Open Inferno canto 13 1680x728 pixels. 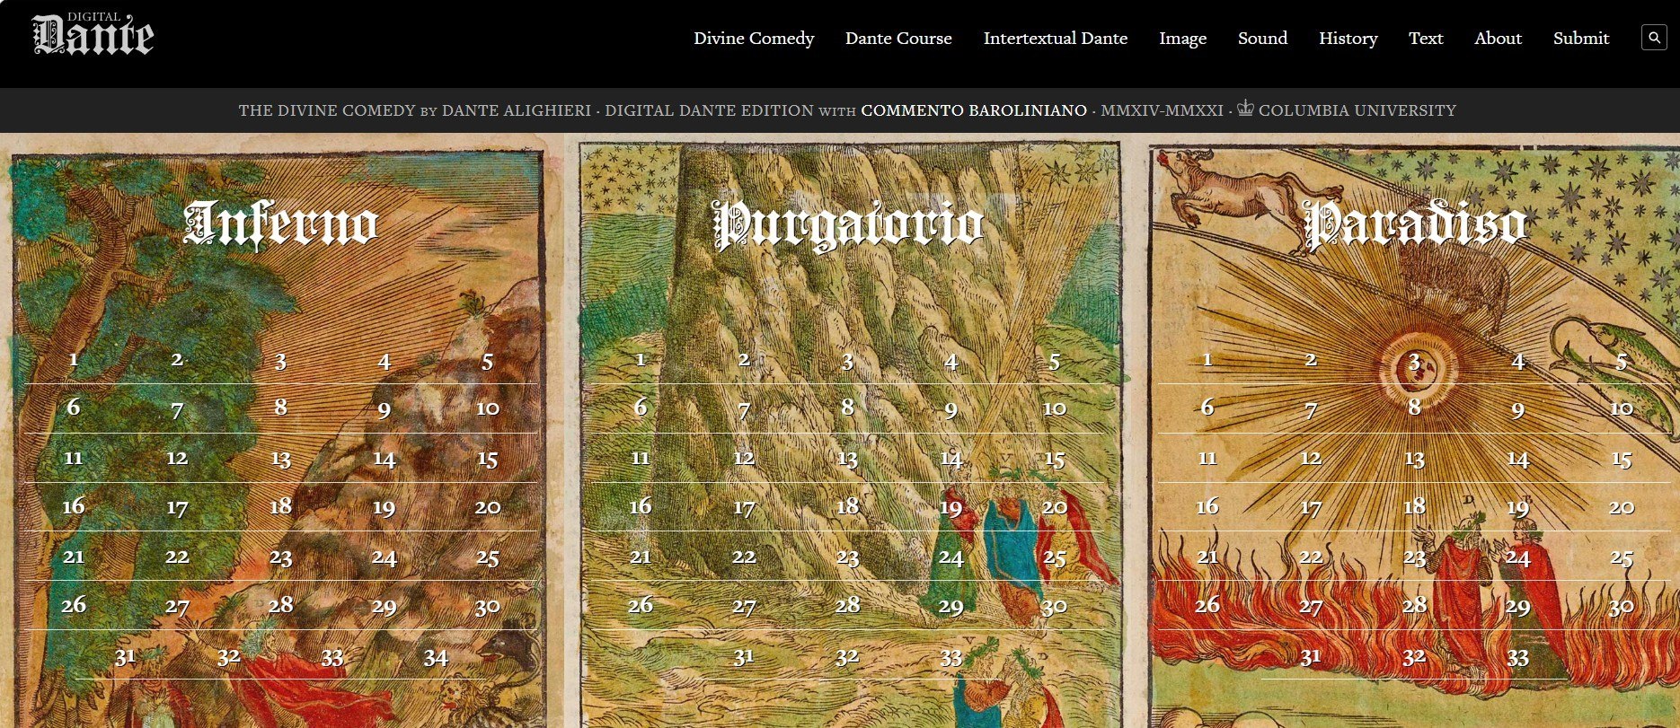point(280,459)
